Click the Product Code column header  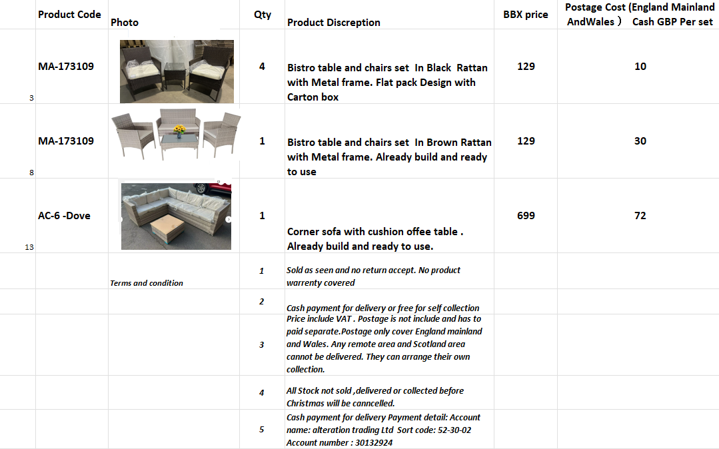69,15
